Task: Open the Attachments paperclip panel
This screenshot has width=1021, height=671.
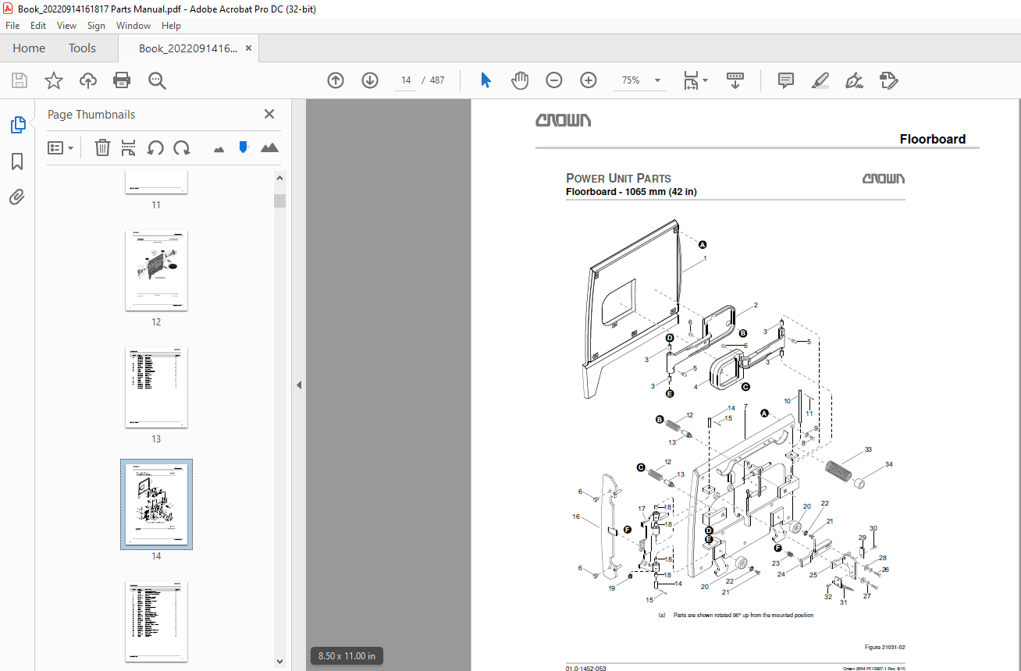Action: [x=17, y=197]
